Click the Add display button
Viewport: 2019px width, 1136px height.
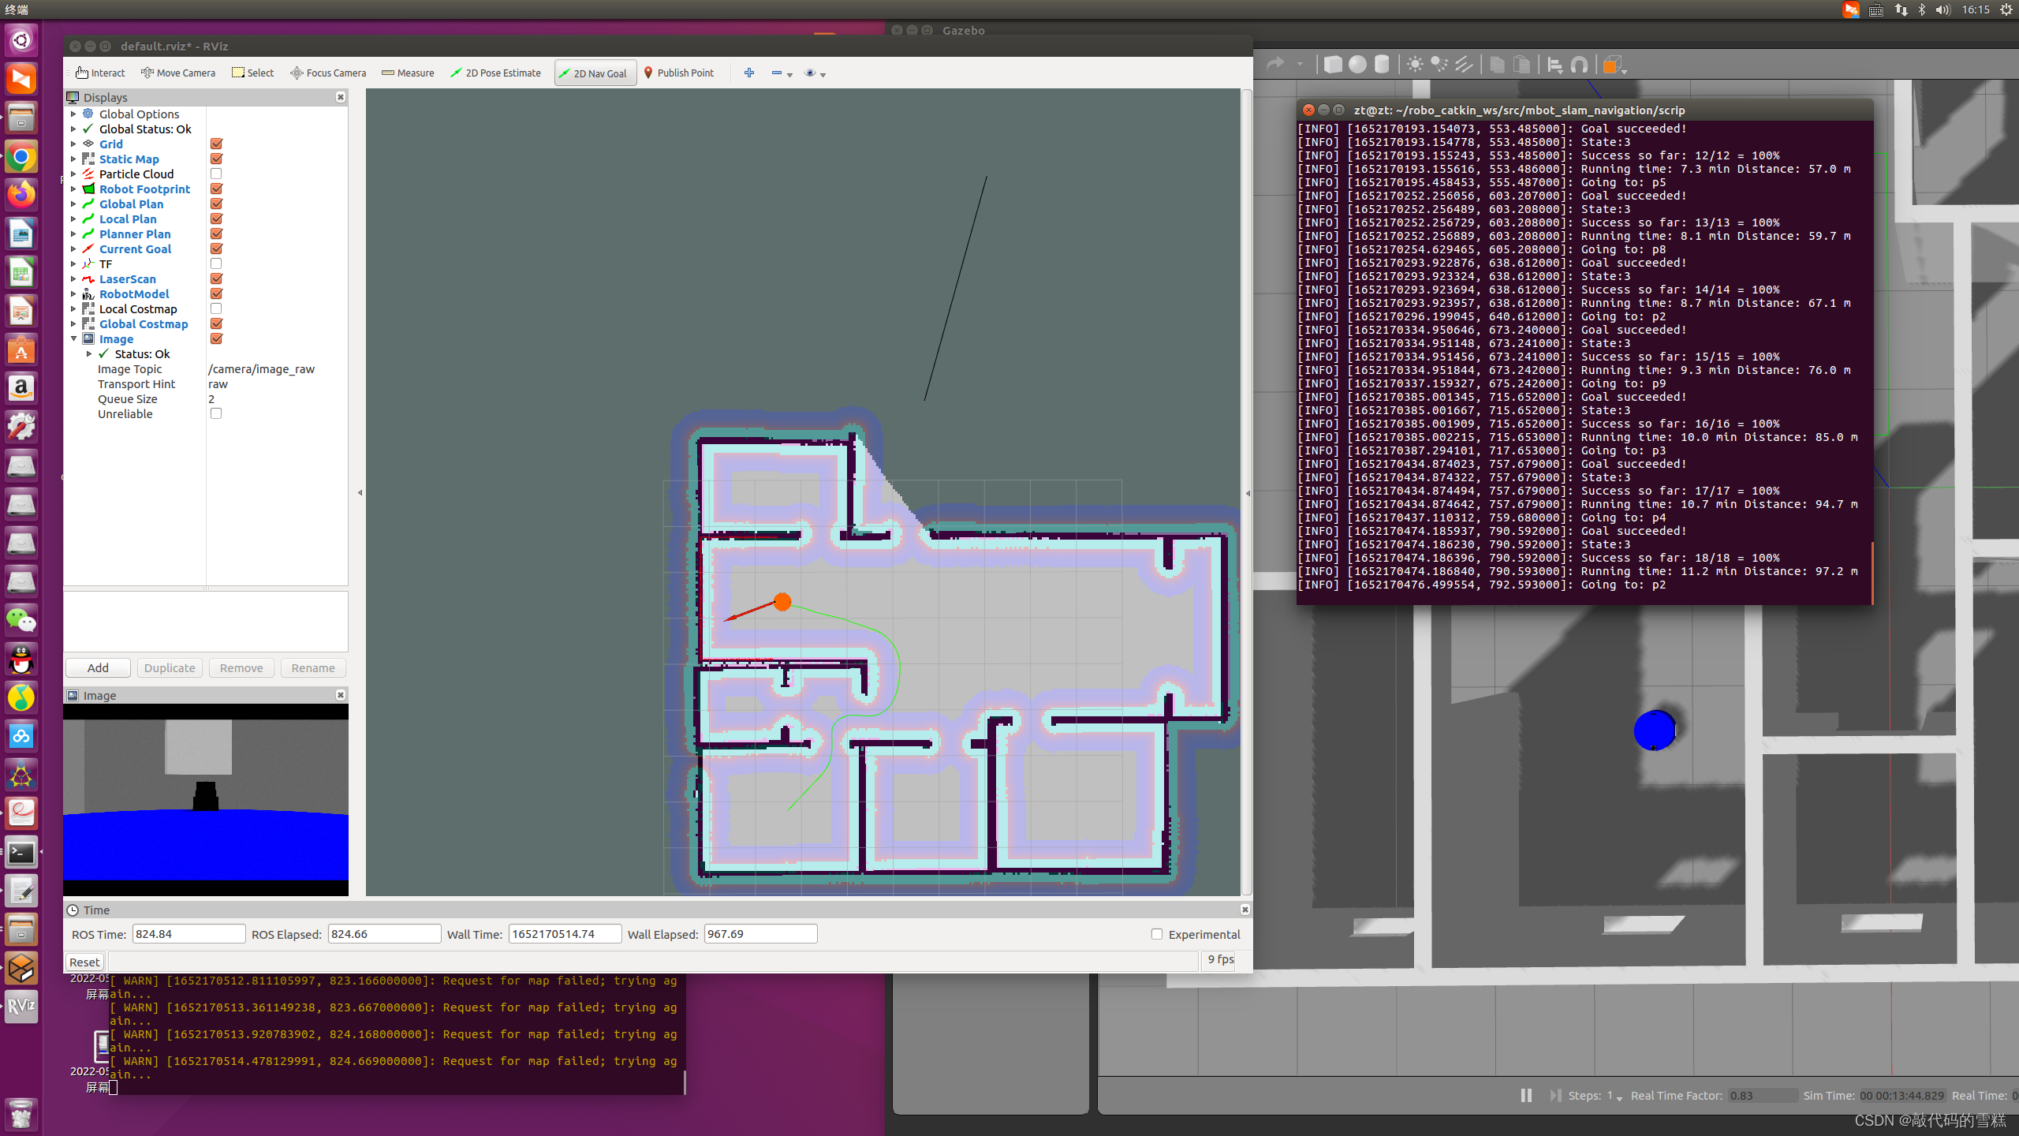point(98,667)
